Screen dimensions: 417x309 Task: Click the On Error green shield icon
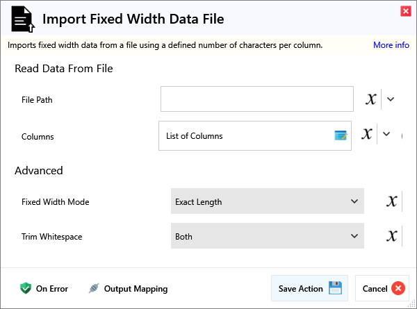click(x=26, y=288)
